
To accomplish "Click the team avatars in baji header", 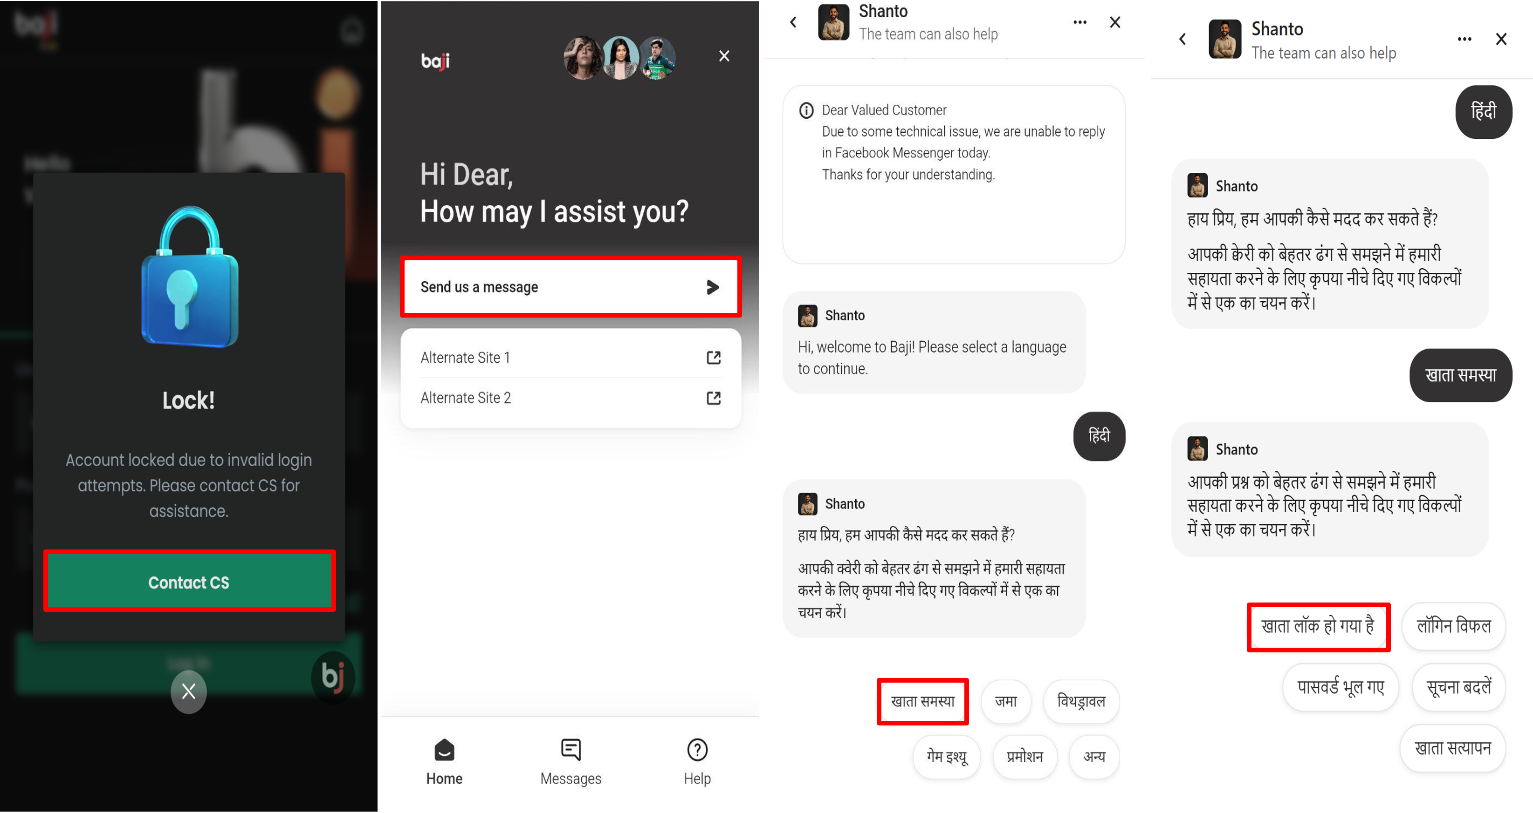I will 619,58.
